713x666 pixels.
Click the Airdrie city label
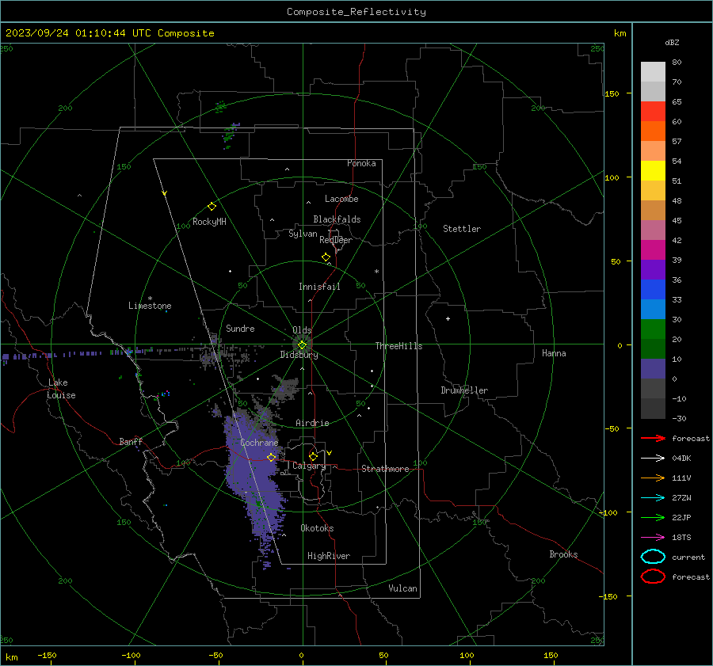click(312, 423)
